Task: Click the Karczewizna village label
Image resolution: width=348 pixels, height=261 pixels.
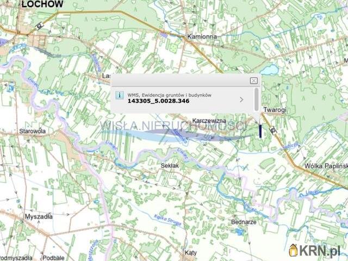Action: (x=209, y=121)
